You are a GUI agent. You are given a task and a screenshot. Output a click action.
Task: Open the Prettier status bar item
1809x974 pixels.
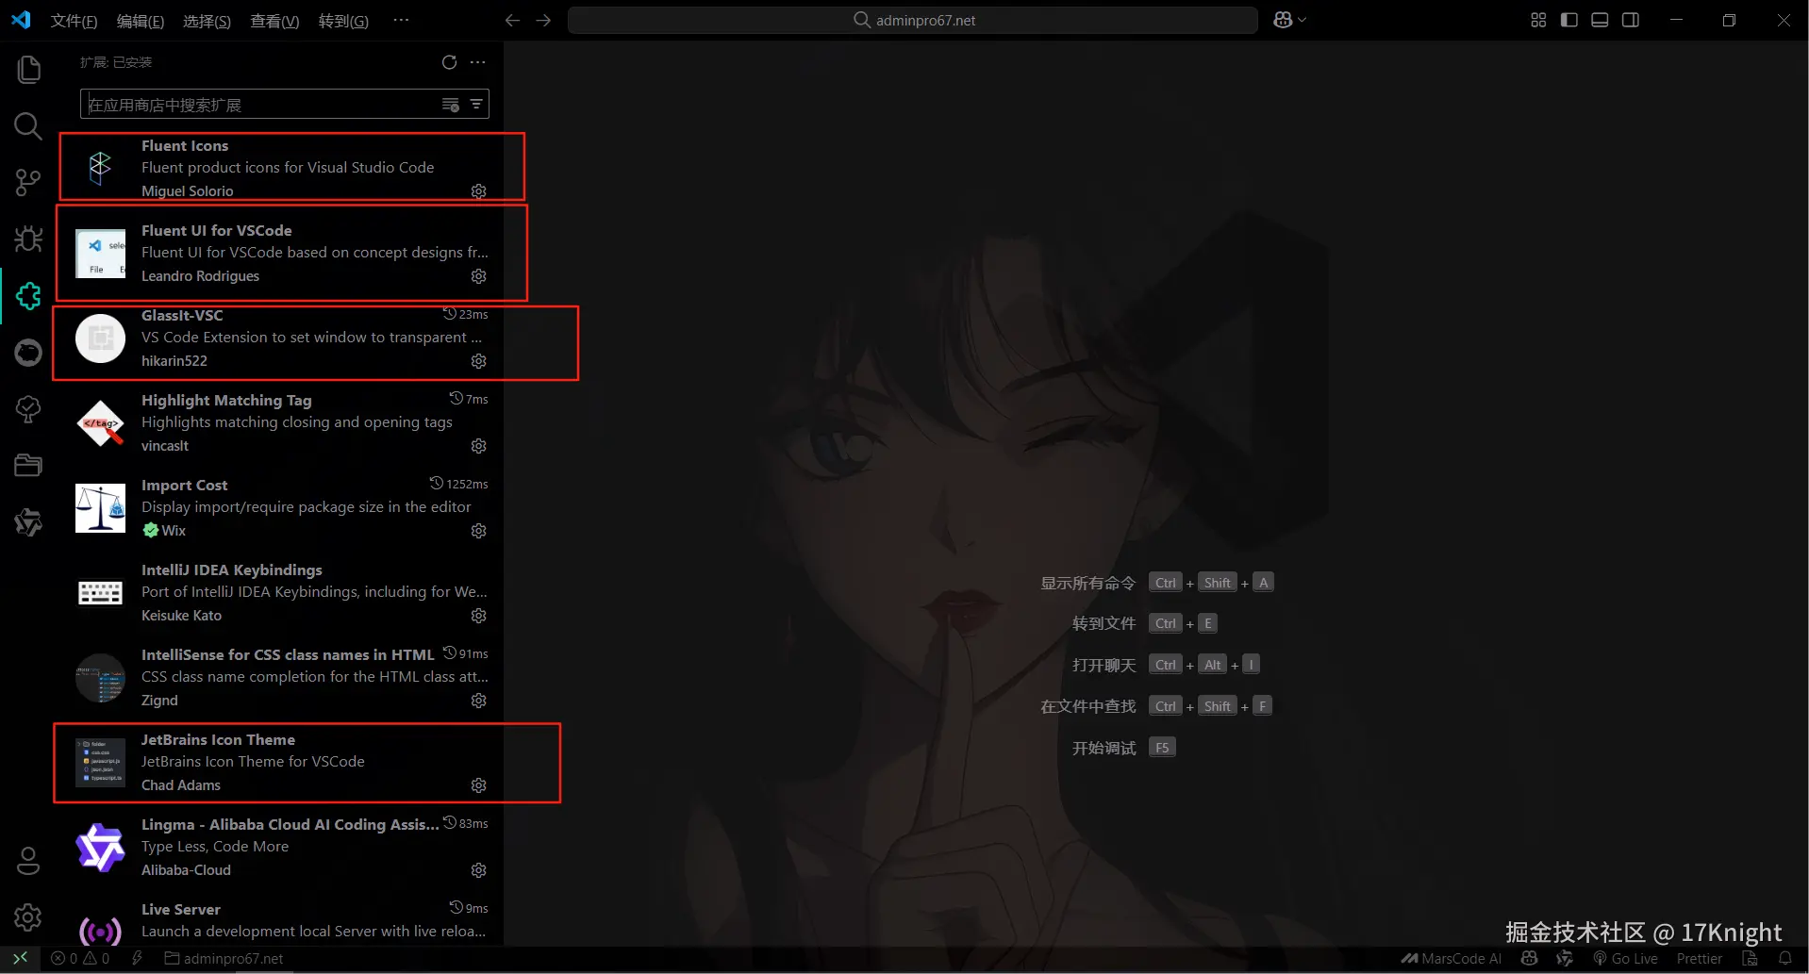coord(1698,958)
